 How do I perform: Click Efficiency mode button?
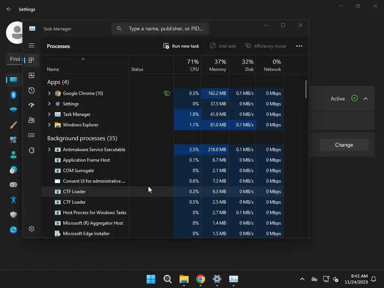[266, 46]
